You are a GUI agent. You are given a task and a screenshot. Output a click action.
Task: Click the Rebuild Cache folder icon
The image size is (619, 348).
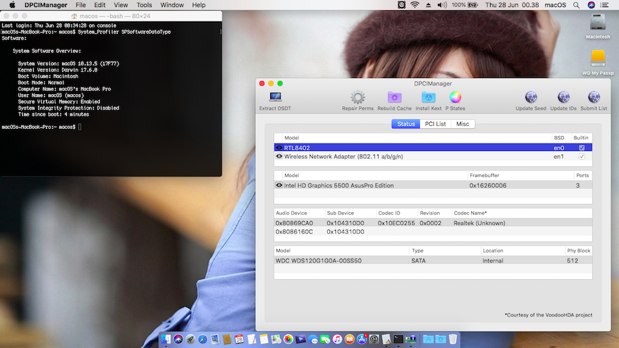coord(395,98)
